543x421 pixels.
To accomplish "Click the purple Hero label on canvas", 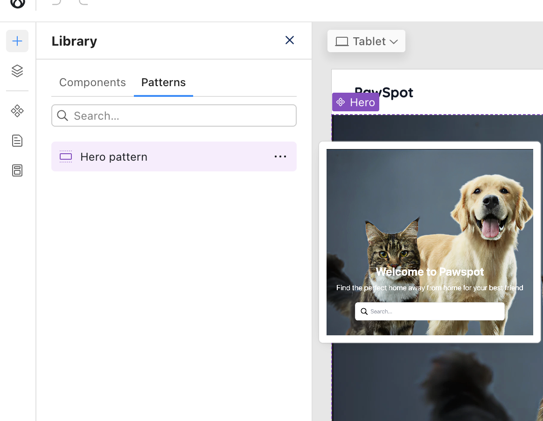I will pyautogui.click(x=355, y=102).
